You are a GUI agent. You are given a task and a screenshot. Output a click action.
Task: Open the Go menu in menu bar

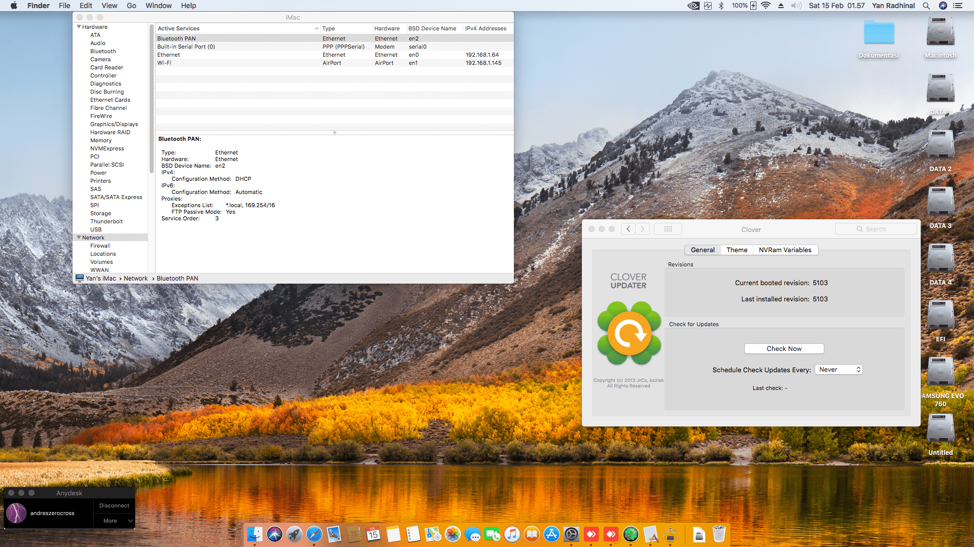point(131,6)
